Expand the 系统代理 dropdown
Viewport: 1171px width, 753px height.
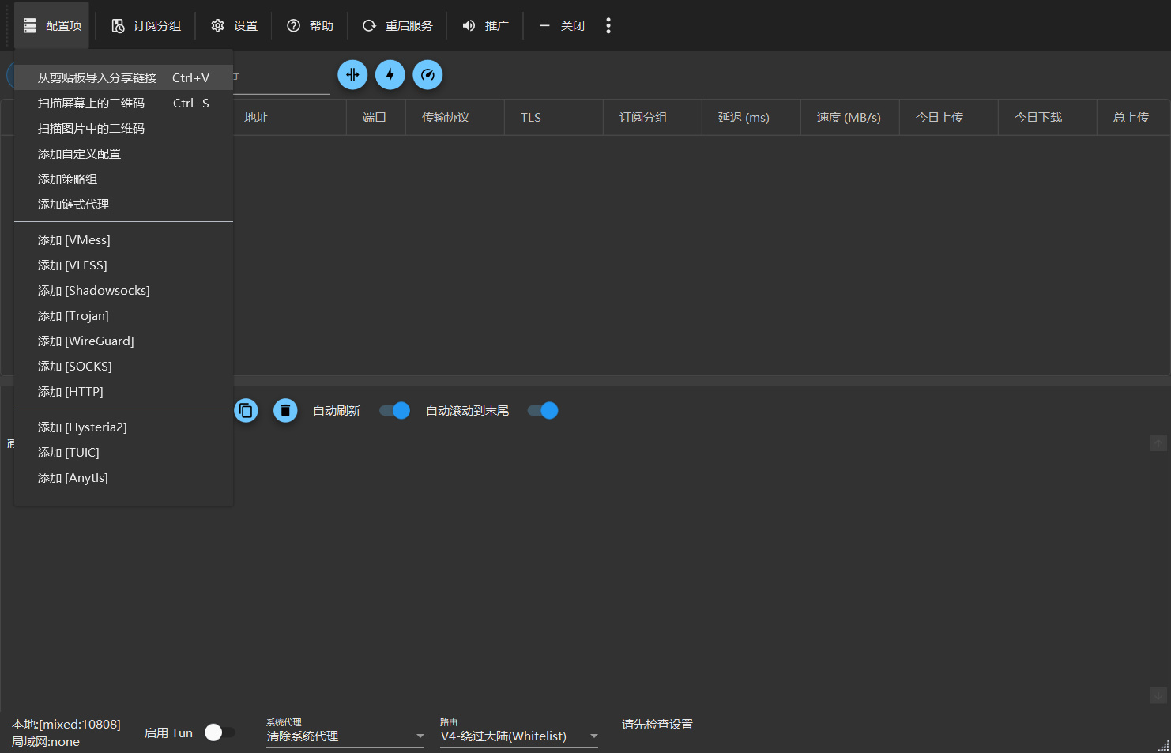click(x=345, y=736)
